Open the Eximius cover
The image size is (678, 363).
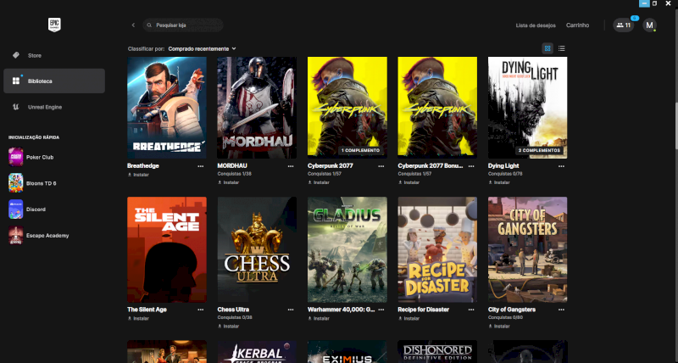click(347, 352)
